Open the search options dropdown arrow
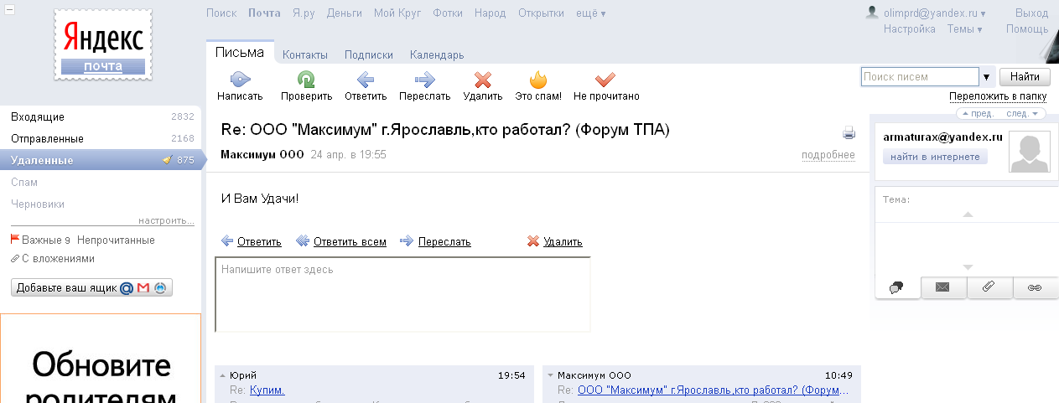 pos(986,77)
